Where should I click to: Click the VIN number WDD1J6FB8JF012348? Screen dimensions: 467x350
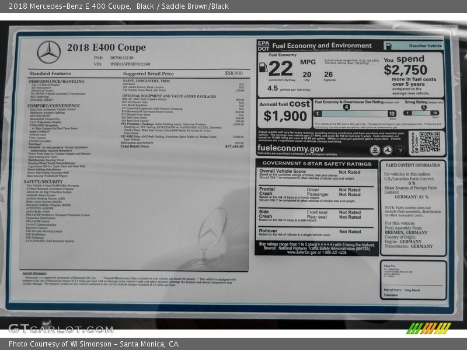tap(130, 64)
